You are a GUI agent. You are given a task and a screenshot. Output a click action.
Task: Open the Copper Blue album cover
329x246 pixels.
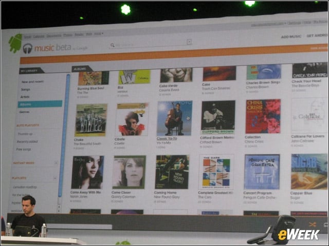309,172
